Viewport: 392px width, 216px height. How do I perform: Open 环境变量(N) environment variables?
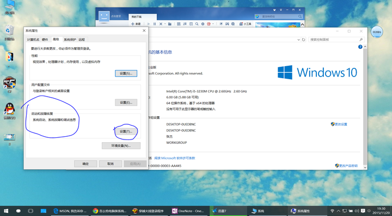(121, 146)
